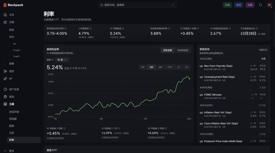Image resolution: width=275 pixels, height=153 pixels.
Task: Open the Inflation Rate YoY (Sep) event
Action: click(233, 114)
